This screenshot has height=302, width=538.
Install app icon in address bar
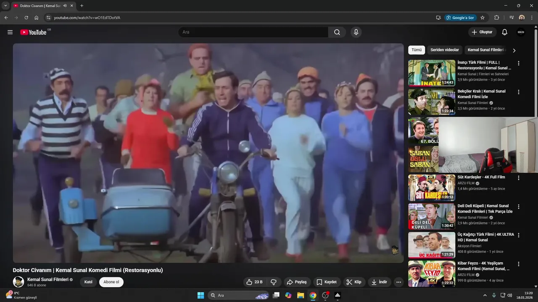pos(438,18)
